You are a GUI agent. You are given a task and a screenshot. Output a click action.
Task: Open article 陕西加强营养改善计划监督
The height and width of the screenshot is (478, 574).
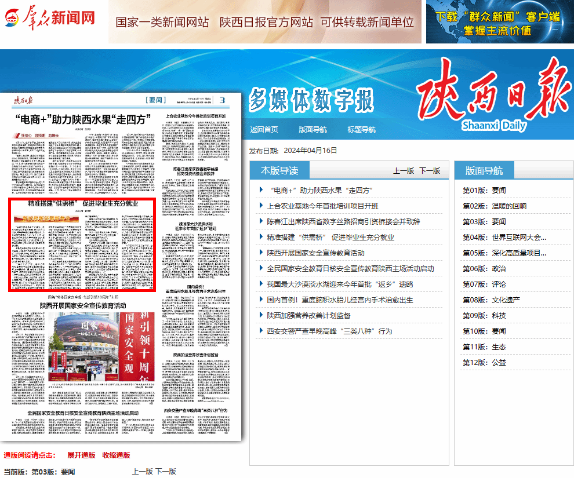pos(308,316)
